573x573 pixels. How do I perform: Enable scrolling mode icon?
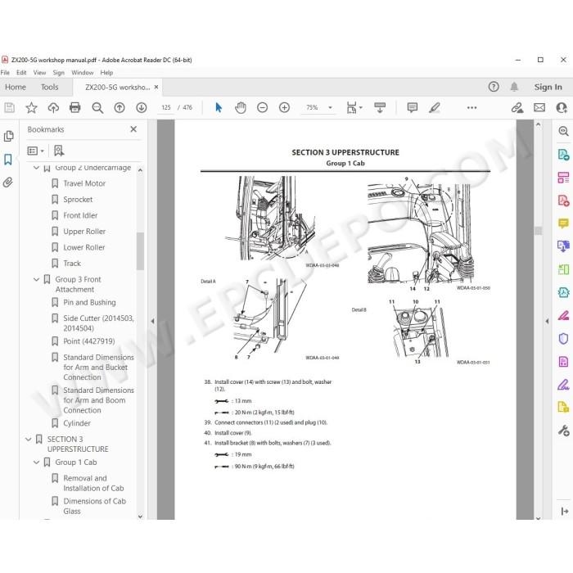pos(380,107)
